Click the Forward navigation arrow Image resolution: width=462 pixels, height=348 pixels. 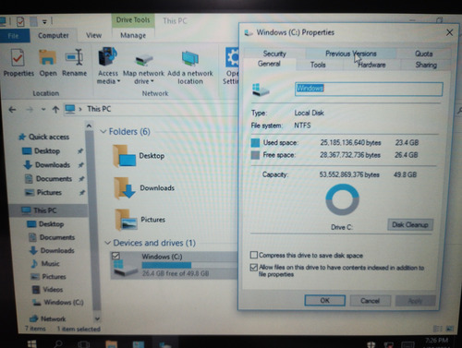[x=30, y=110]
